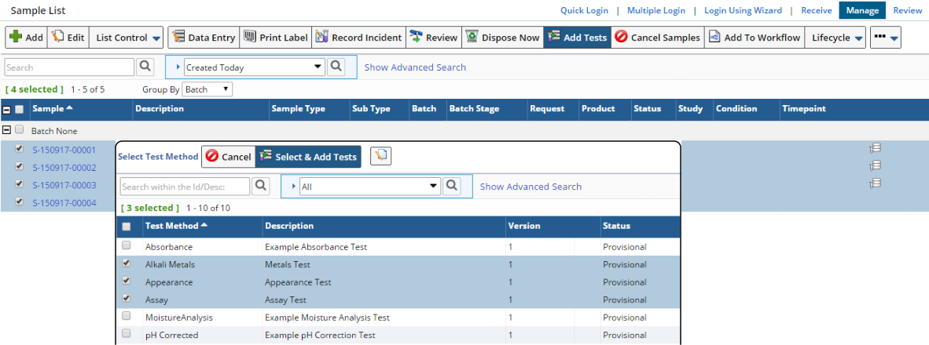
Task: Click Add To Workflow button
Action: tap(755, 37)
